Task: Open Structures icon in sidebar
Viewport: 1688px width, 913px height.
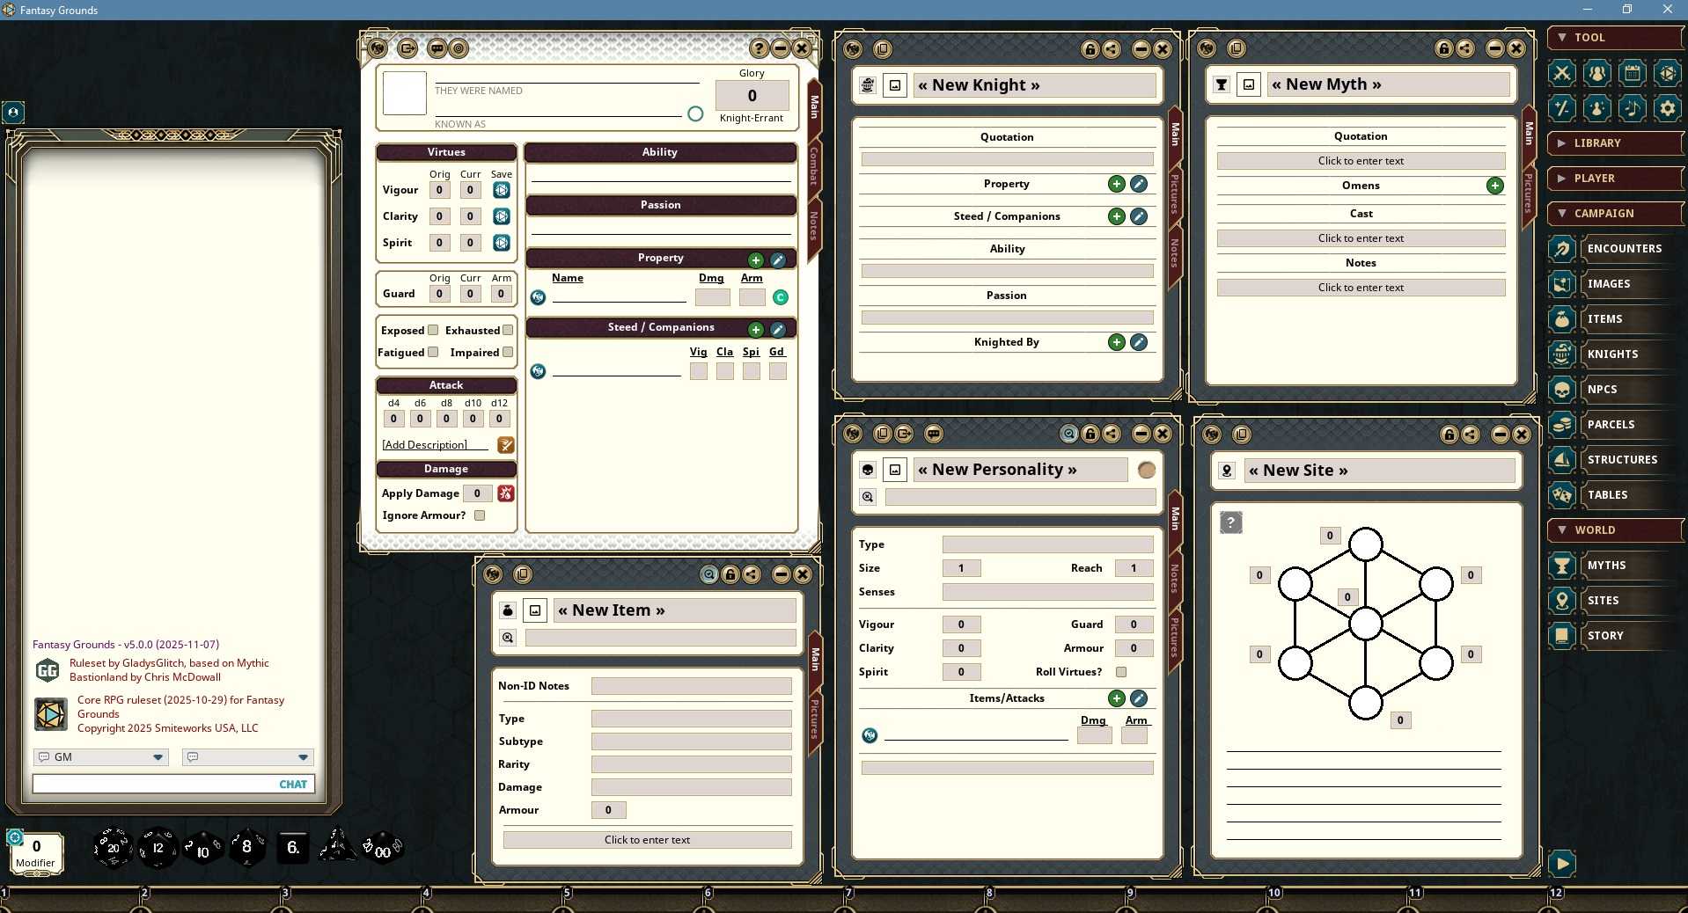Action: [x=1562, y=460]
